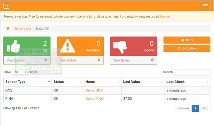Click the license link in notice
214x126 pixels.
point(165,16)
